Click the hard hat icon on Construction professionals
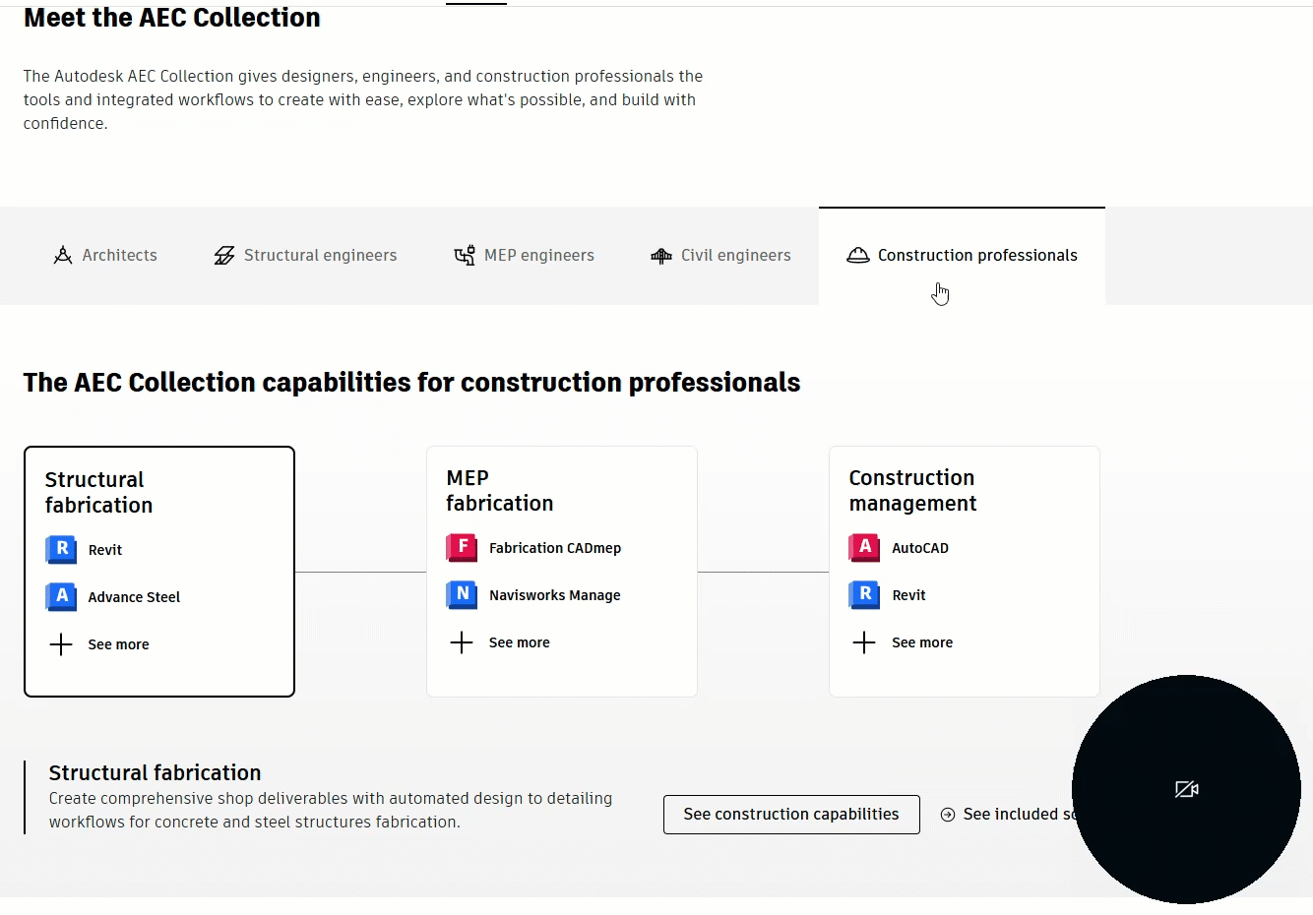The height and width of the screenshot is (915, 1313). (858, 256)
